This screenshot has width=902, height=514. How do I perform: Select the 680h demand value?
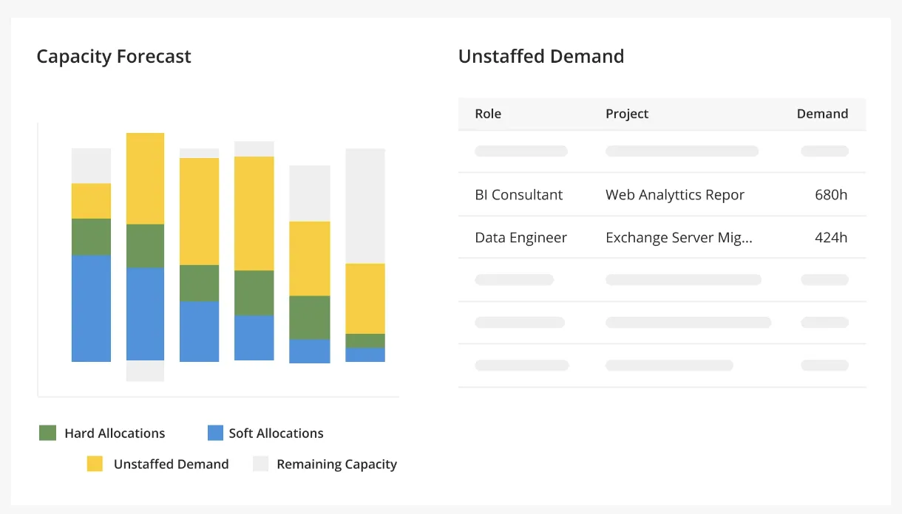pos(831,195)
